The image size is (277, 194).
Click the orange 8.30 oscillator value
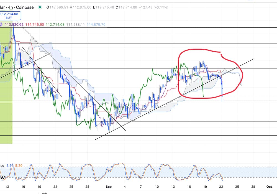pos(19,166)
